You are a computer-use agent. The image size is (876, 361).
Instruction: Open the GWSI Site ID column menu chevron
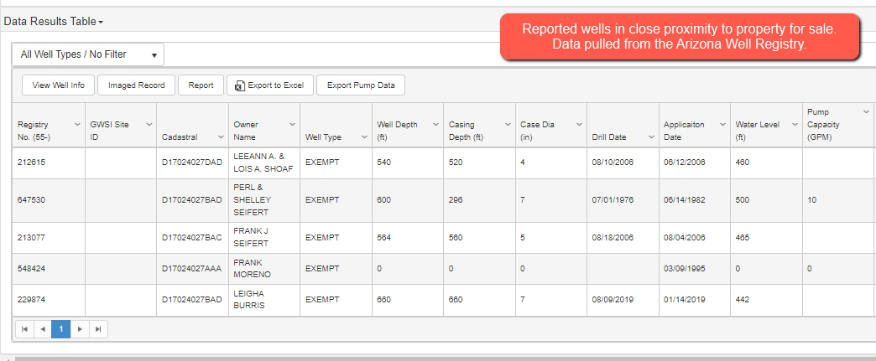pos(149,125)
